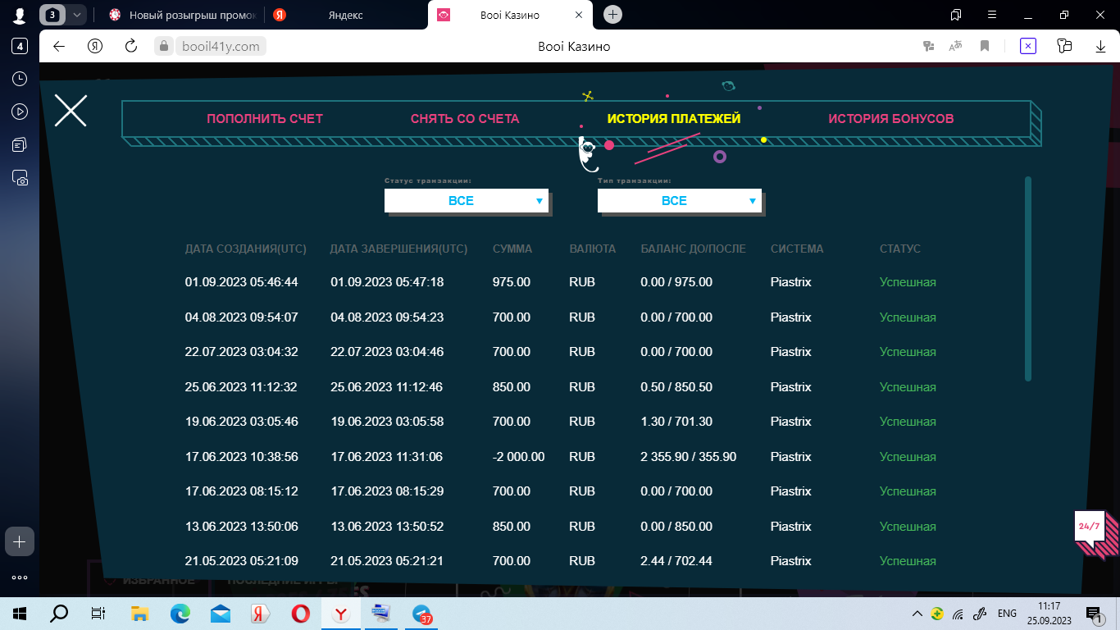Open the sidebar collections notes icon
The height and width of the screenshot is (630, 1120).
[x=20, y=144]
